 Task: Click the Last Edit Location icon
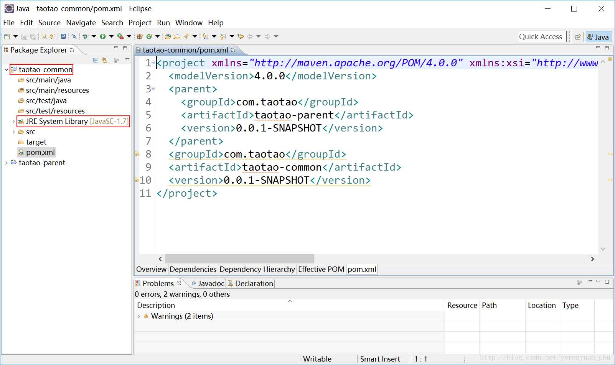pos(241,36)
